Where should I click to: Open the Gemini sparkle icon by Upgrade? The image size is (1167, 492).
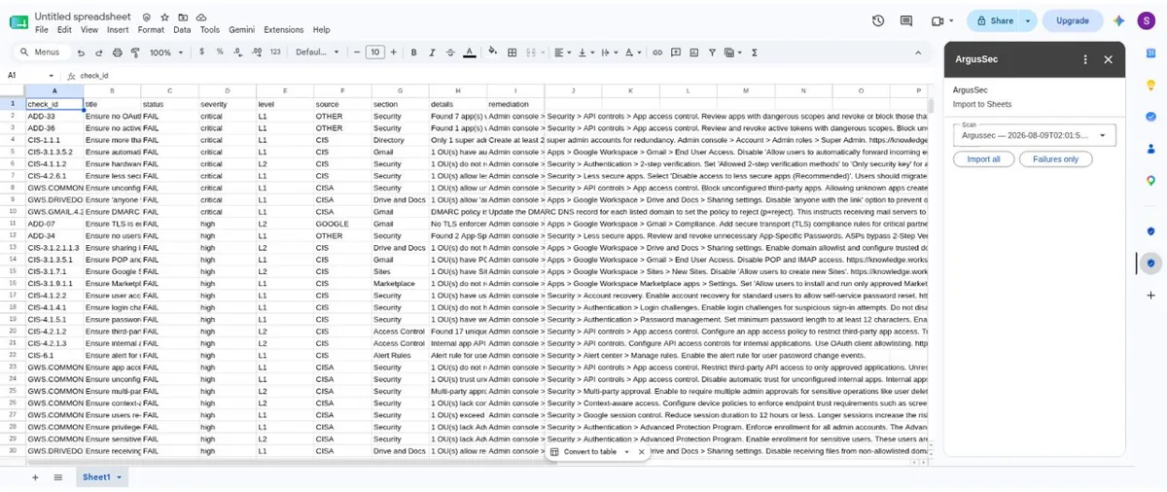(x=1118, y=20)
